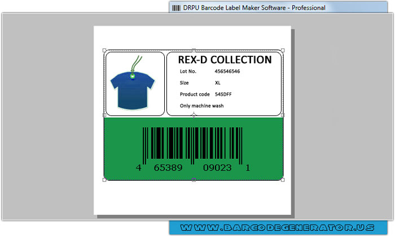Click the top-right selection resize handle

(x=283, y=50)
